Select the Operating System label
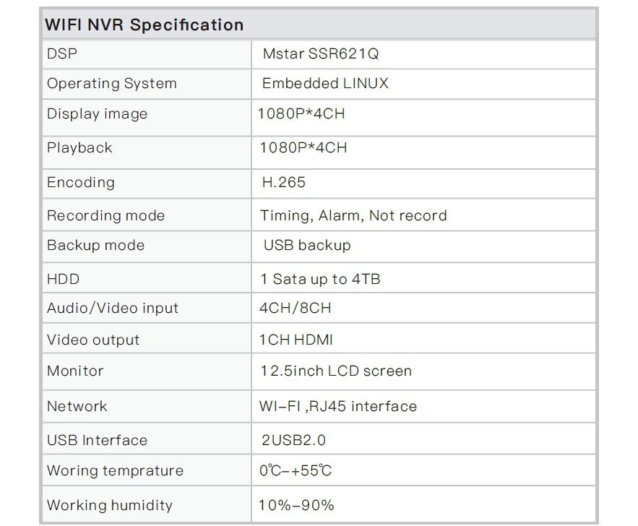The image size is (638, 526). click(112, 83)
